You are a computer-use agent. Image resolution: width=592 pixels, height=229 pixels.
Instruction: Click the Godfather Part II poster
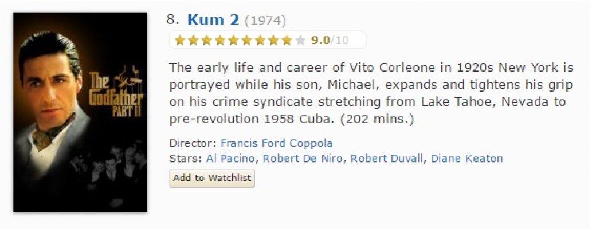tap(80, 112)
